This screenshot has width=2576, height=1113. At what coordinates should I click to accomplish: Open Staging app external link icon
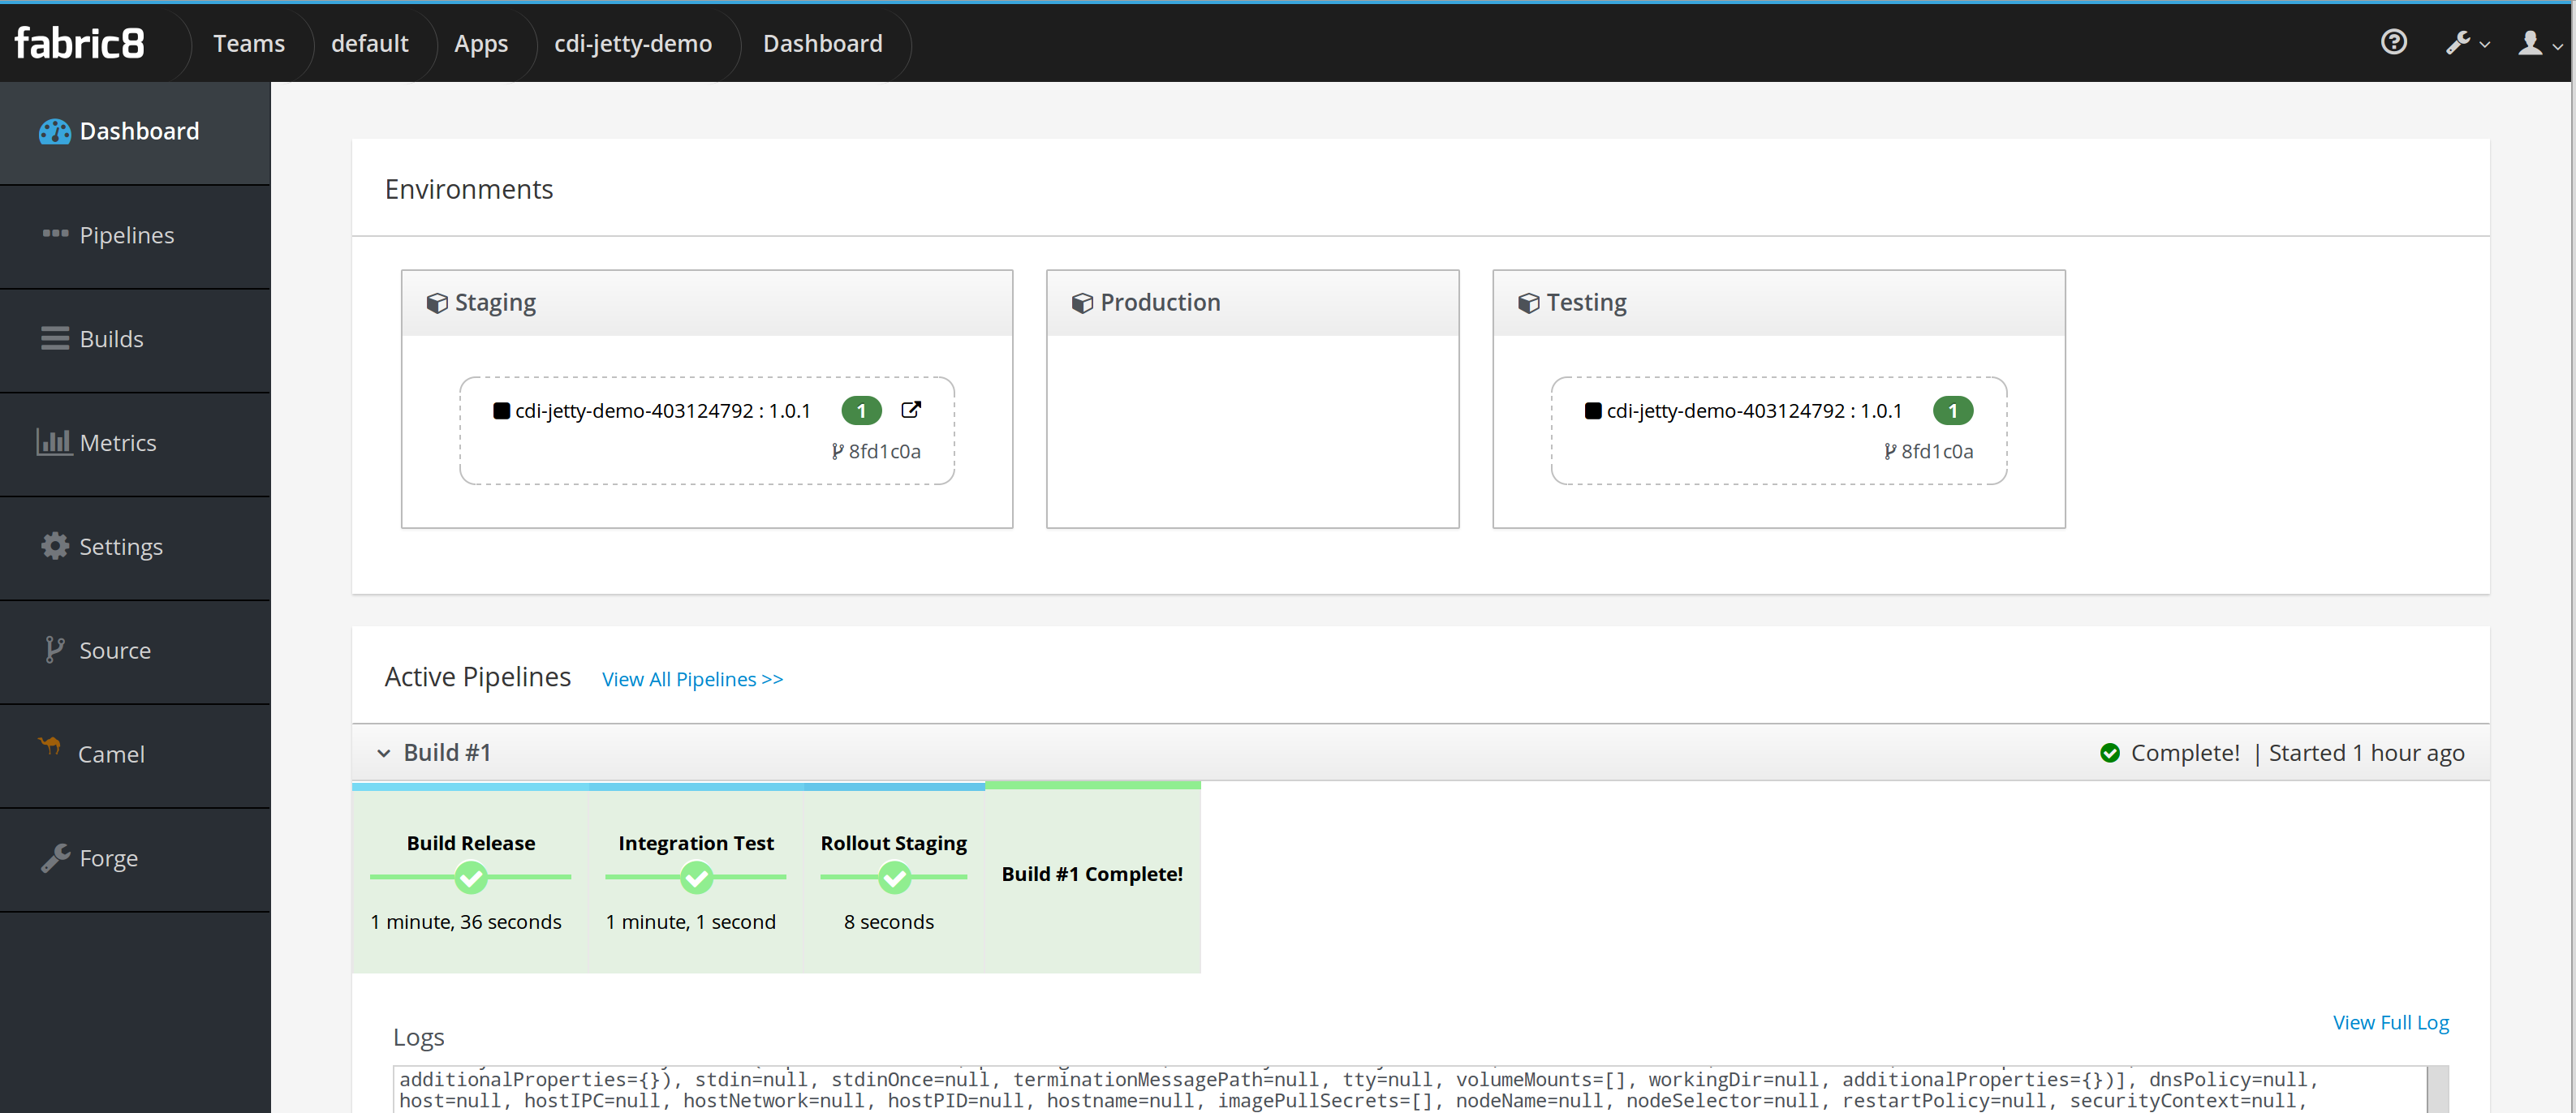[x=911, y=410]
